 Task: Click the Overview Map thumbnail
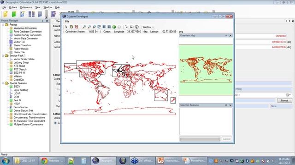[206, 70]
